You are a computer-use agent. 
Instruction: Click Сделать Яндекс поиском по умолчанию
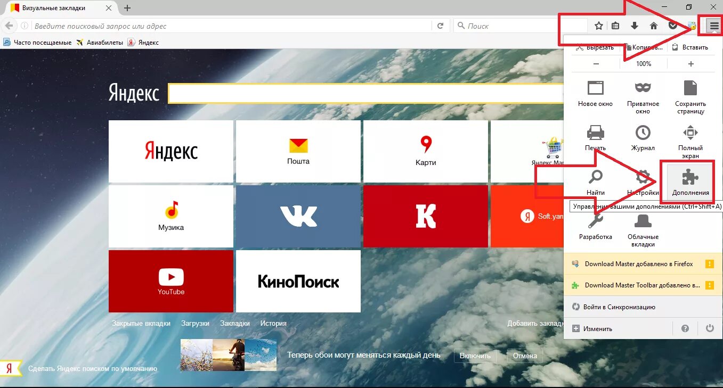93,368
